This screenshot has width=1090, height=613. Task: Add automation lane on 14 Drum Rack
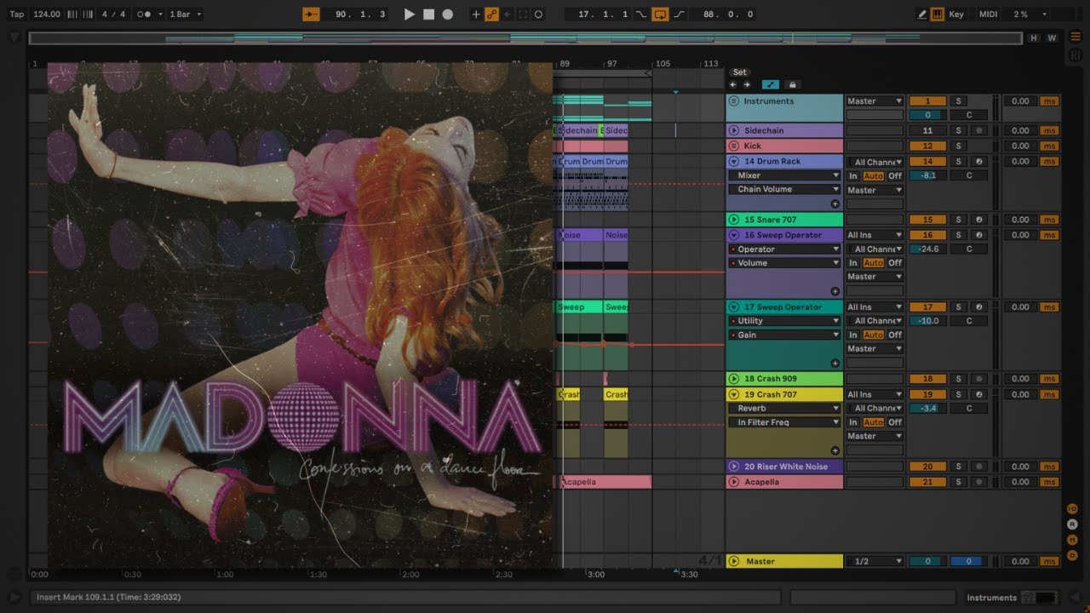(x=835, y=204)
